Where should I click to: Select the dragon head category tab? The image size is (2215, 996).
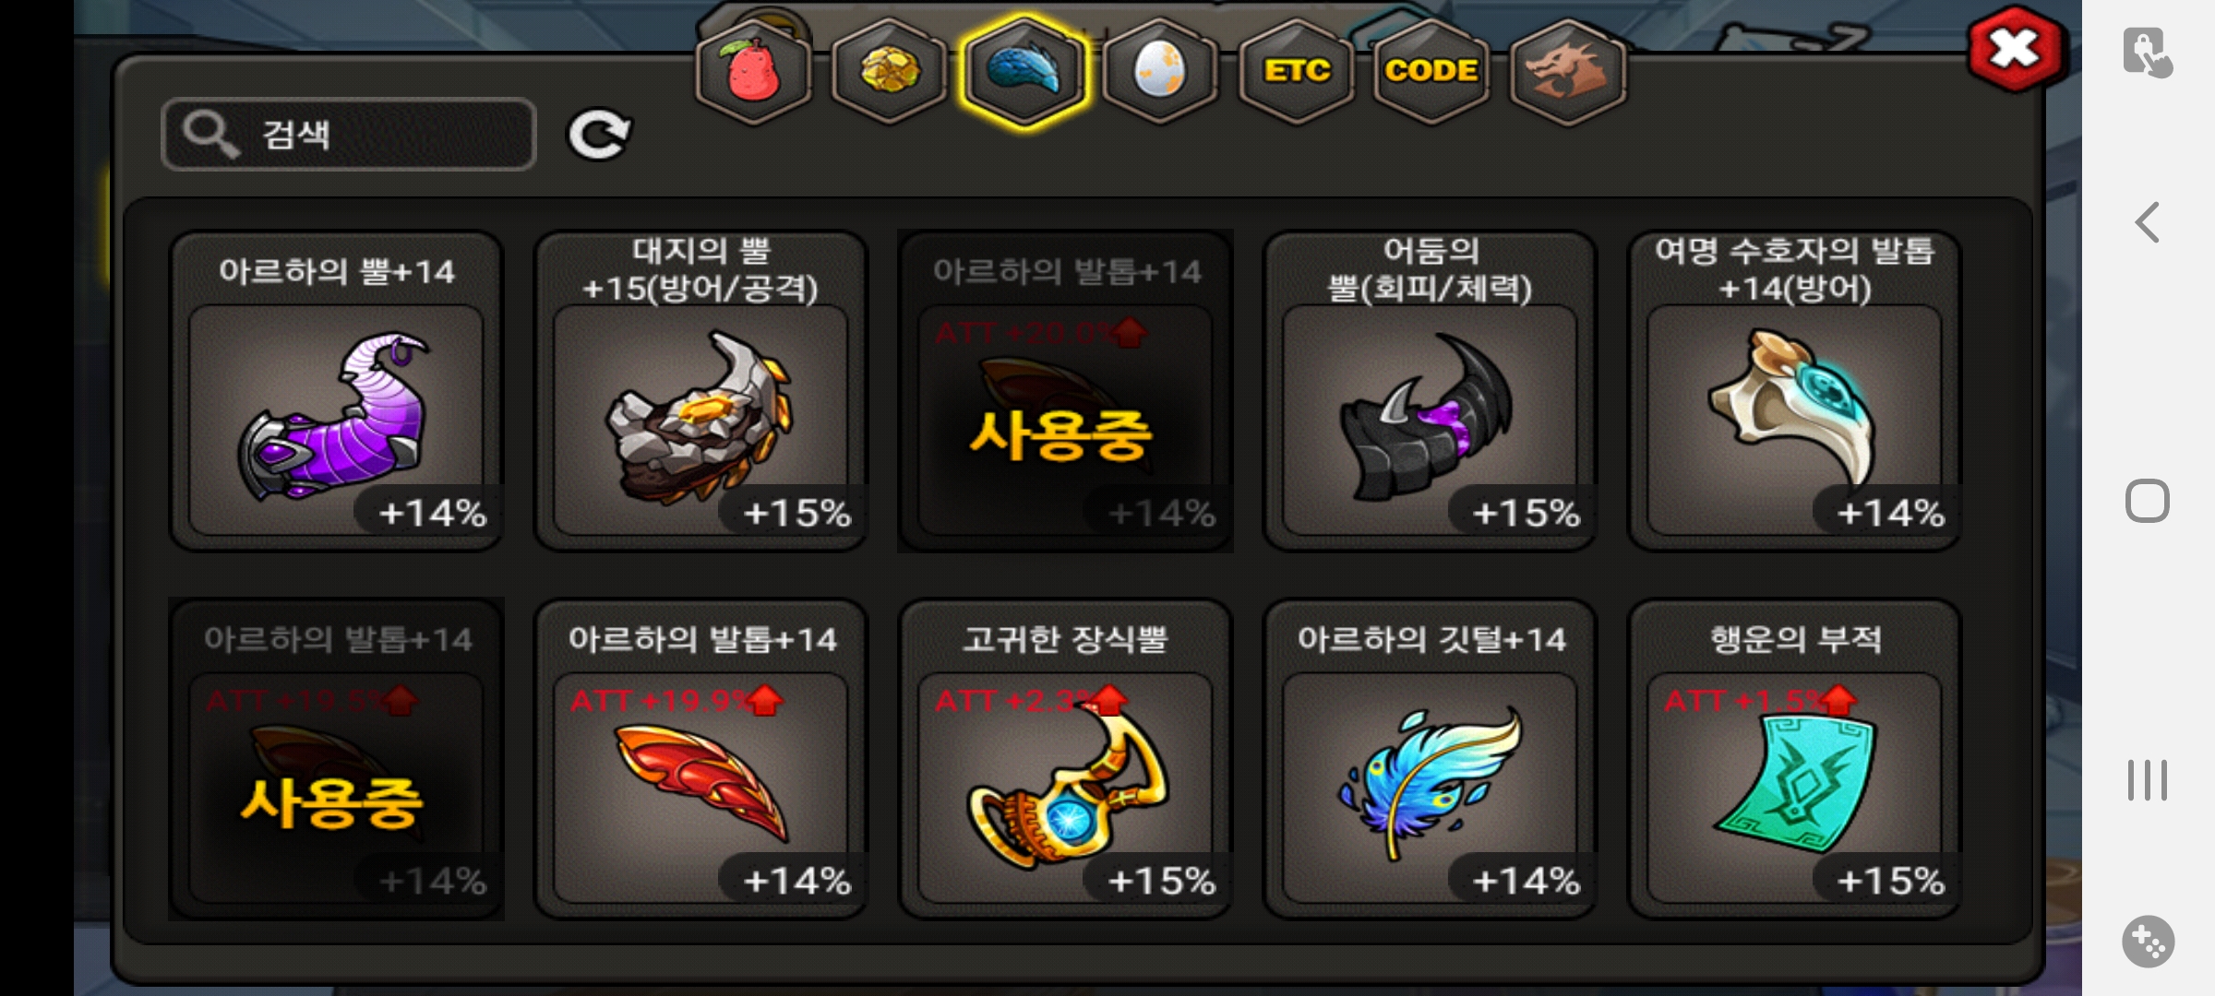click(x=1567, y=72)
